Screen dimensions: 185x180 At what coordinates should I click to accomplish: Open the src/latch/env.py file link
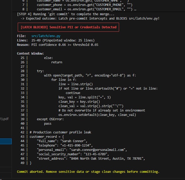46,36
